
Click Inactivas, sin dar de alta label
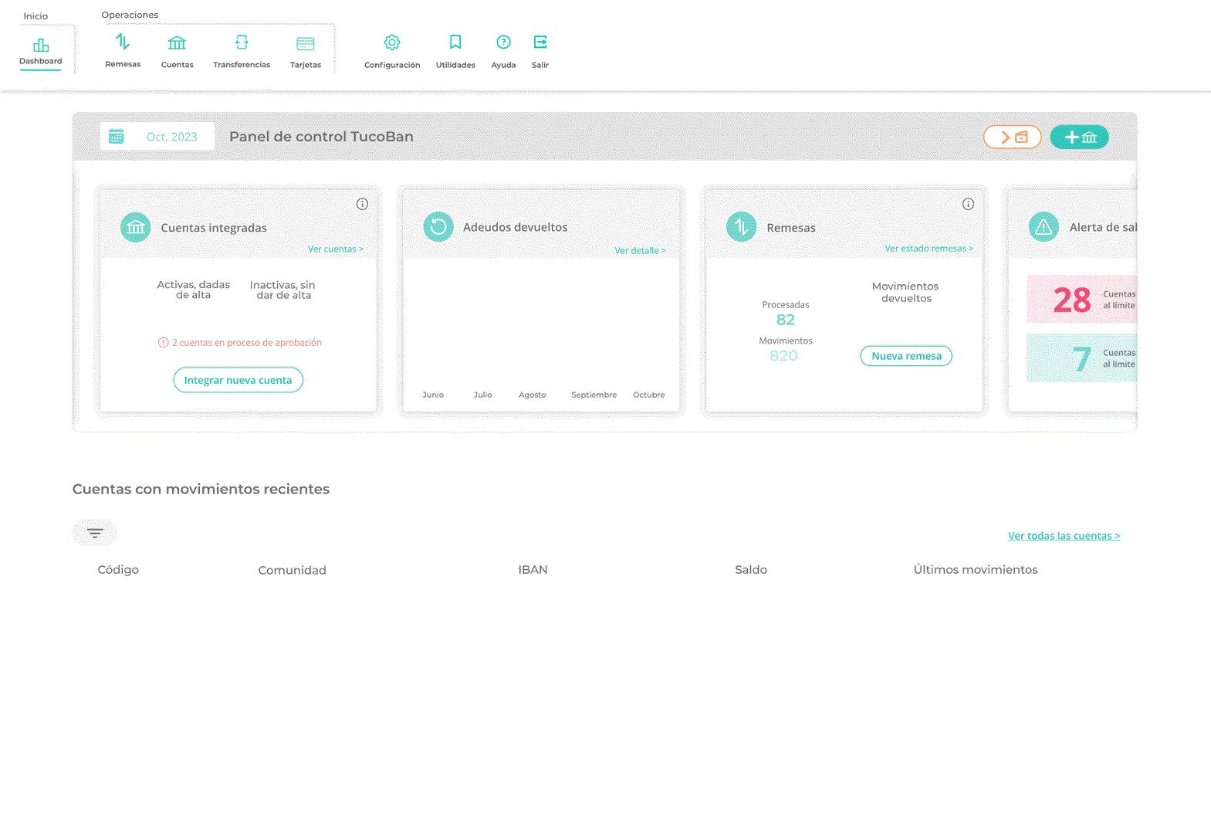(282, 290)
